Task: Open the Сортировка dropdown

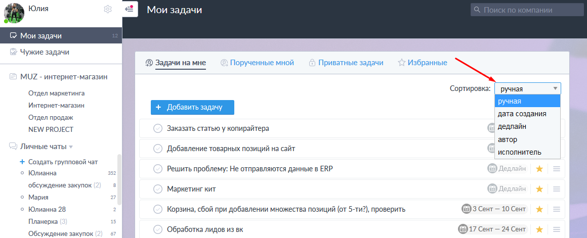Action: tap(527, 89)
